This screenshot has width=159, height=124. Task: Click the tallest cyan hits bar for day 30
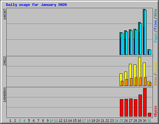tap(145, 32)
